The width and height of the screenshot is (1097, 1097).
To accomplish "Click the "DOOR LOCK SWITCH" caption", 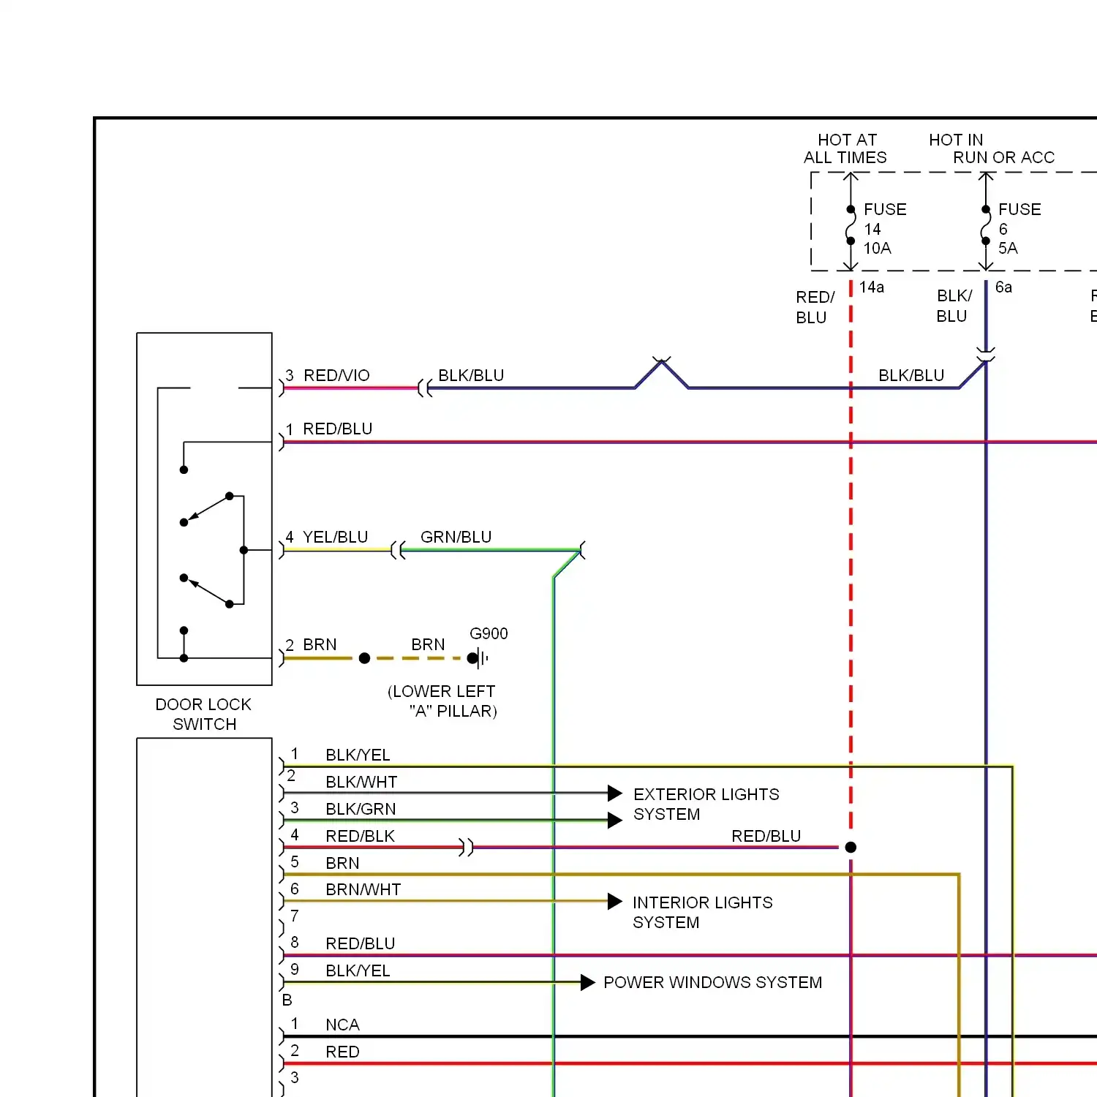I will pyautogui.click(x=203, y=715).
